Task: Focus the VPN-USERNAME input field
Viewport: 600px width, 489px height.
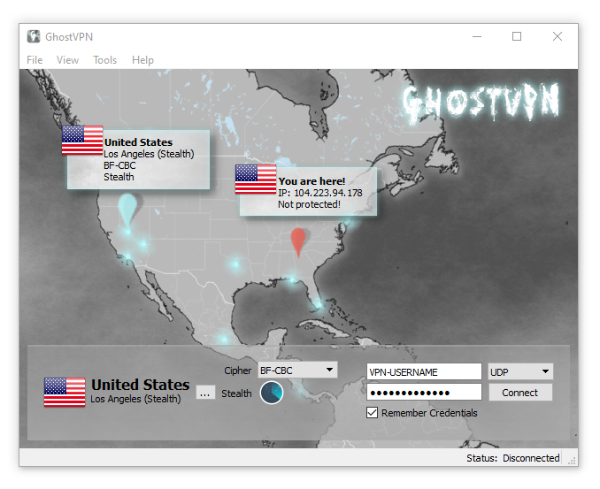Action: pos(424,371)
